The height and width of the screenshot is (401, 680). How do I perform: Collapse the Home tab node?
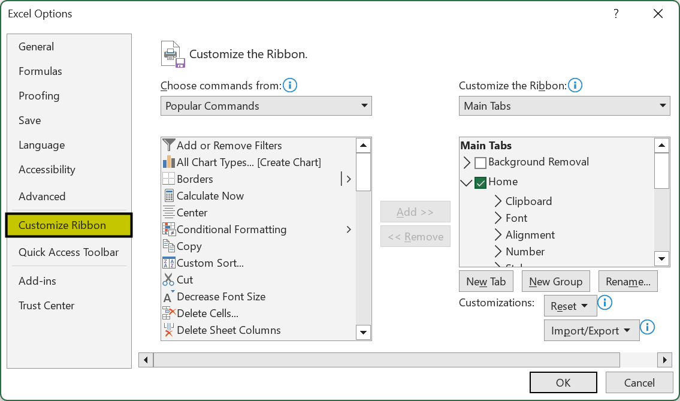467,183
